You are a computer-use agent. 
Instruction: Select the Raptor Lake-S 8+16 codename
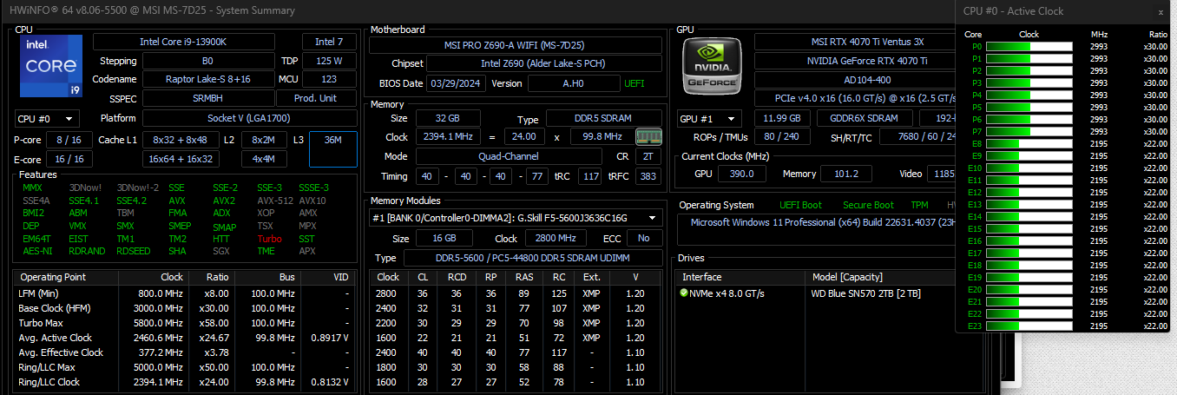207,79
